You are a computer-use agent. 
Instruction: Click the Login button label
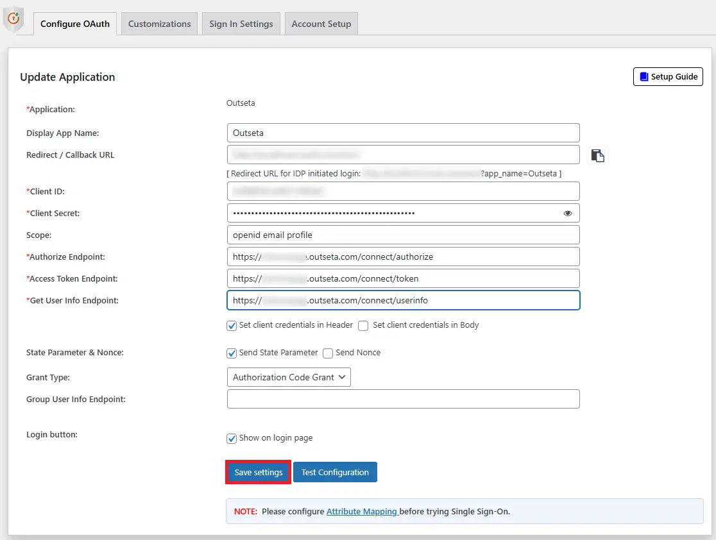pyautogui.click(x=52, y=435)
